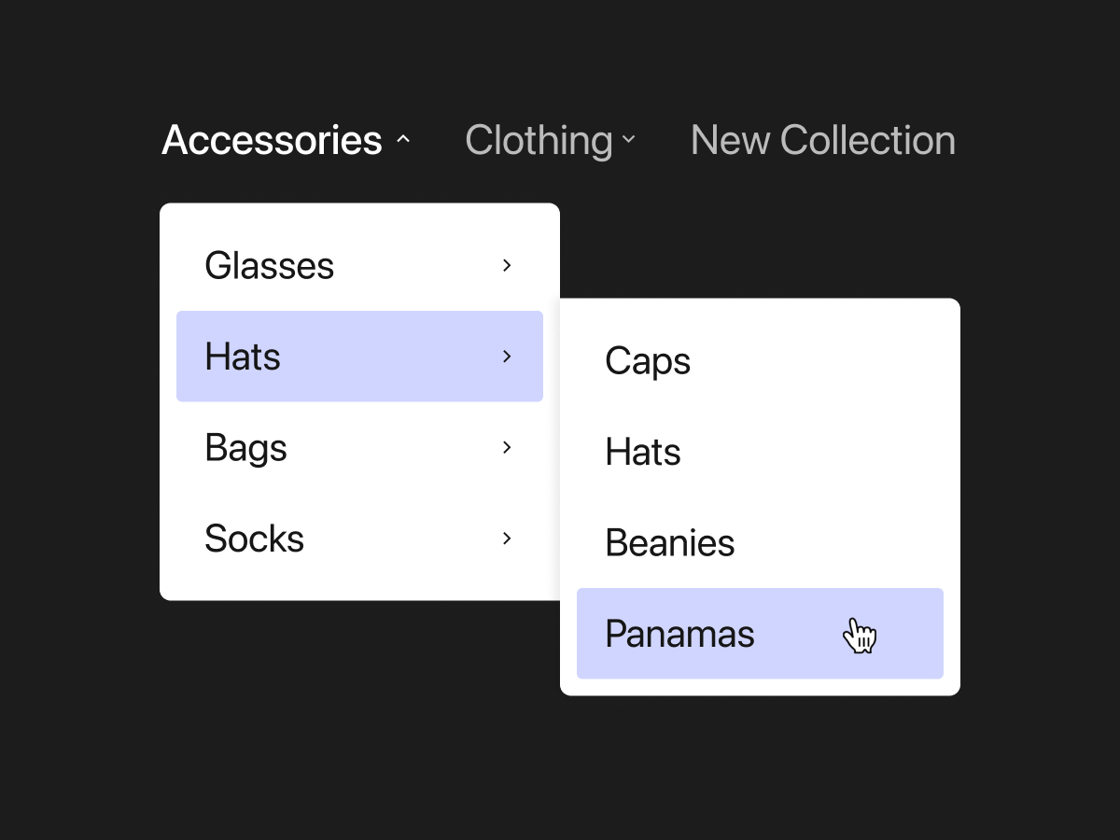The height and width of the screenshot is (840, 1120).
Task: Open the Glasses submenu arrow
Action: 507,265
